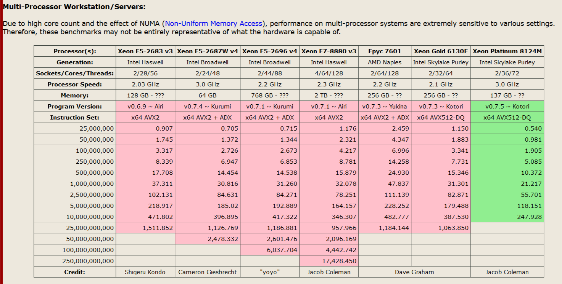
Task: Select the Multi-Processor Workstation/Servers heading
Action: 74,6
